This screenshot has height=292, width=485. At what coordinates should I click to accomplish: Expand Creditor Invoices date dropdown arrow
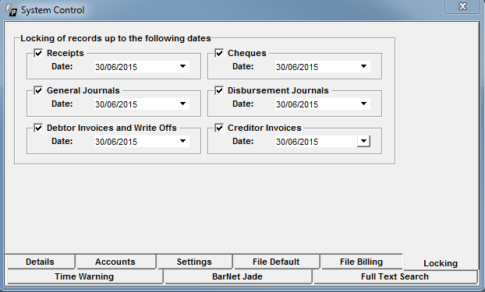coord(363,141)
